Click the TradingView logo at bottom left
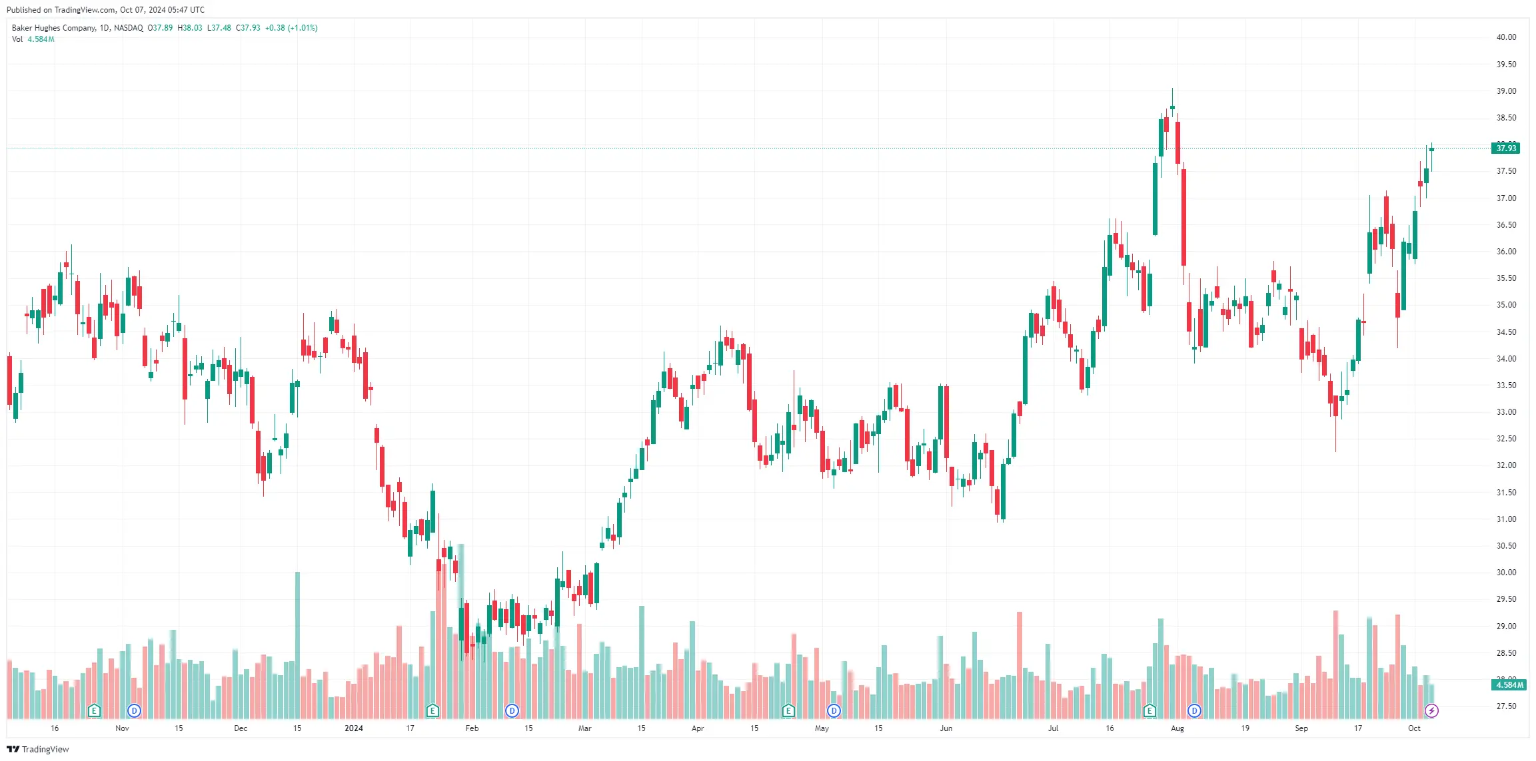Screen dimensions: 1536x761 [x=38, y=749]
